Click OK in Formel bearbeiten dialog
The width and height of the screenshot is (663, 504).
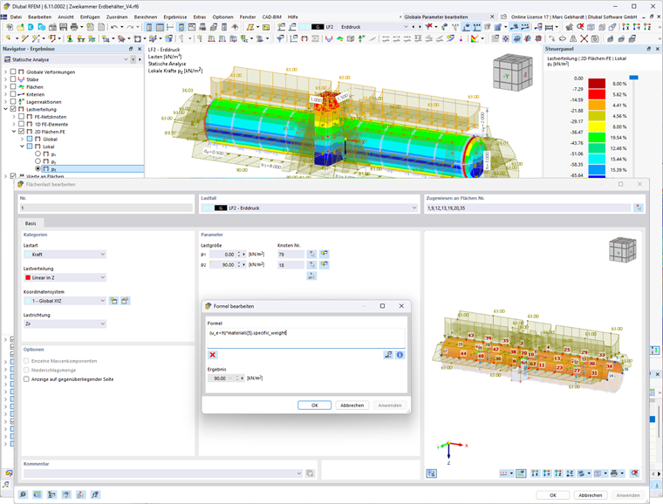pos(315,405)
